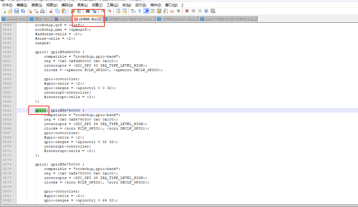Open the 搜索(S) menu

37,5
